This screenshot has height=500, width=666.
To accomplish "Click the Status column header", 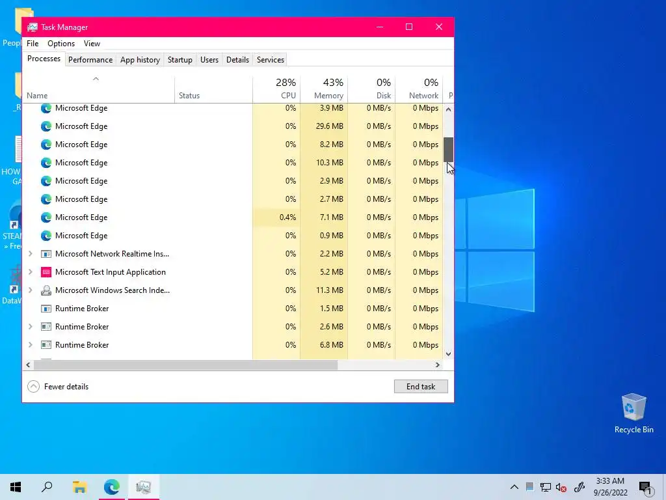I will [213, 89].
